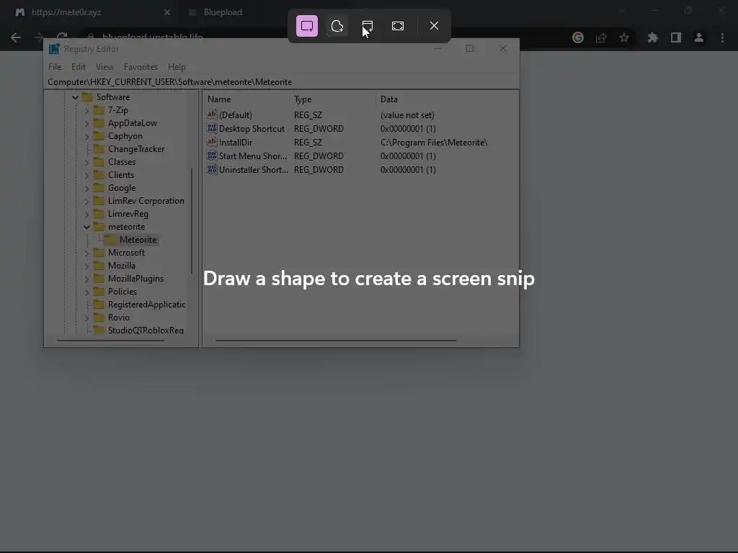Click the values pane horizontal scrollbar
The width and height of the screenshot is (738, 553).
point(336,341)
